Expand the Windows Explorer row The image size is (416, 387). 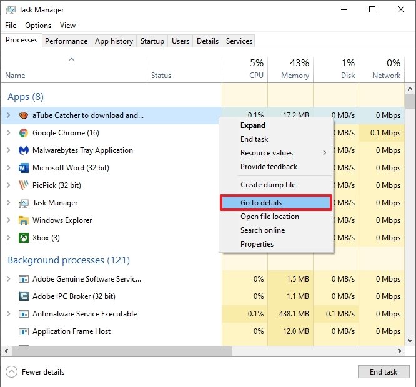coord(9,220)
